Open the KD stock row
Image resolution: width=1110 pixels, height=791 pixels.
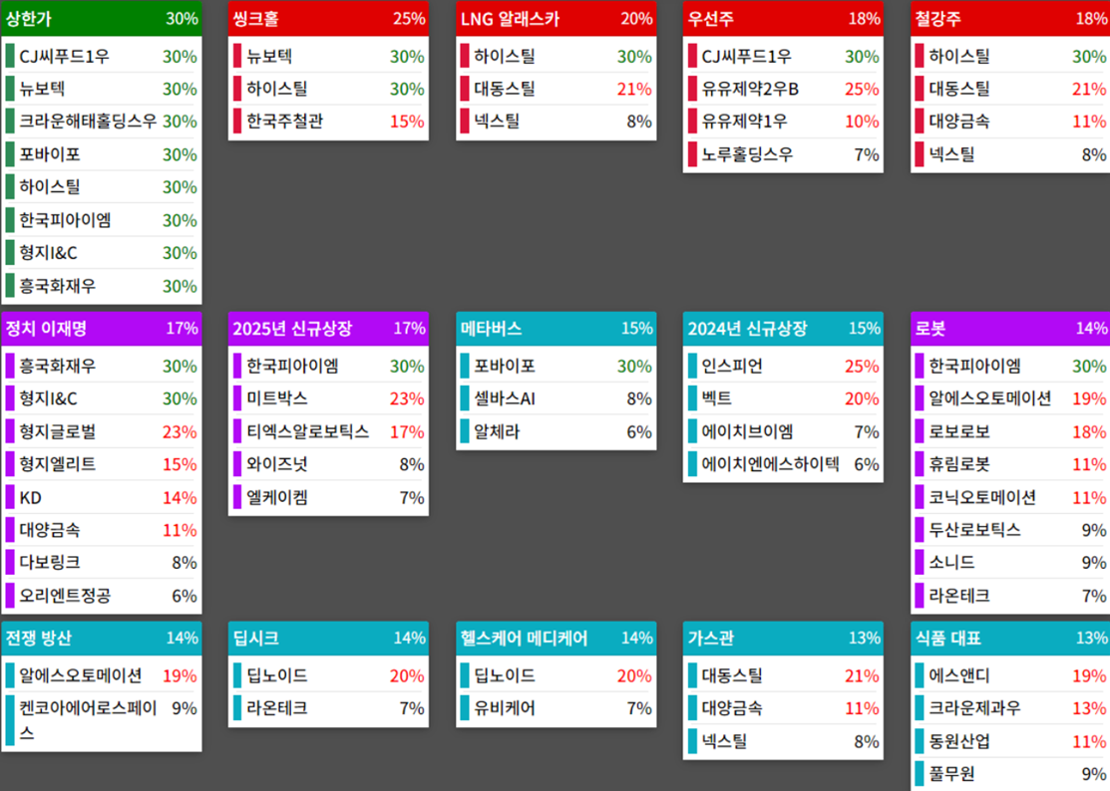tap(102, 498)
